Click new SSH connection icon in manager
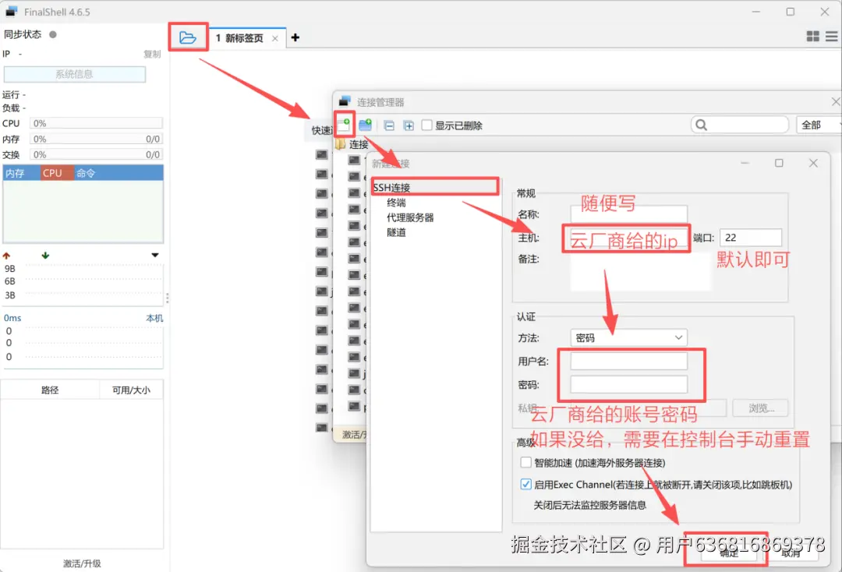Viewport: 842px width, 572px height. click(x=344, y=125)
